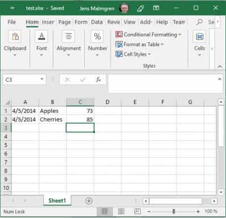Open Cell Styles dropdown
The width and height of the screenshot is (226, 218).
pyautogui.click(x=133, y=54)
